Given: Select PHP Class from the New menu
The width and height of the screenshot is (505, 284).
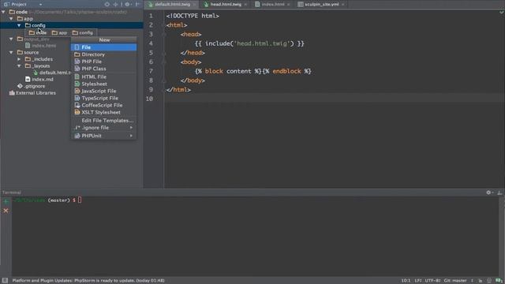Looking at the screenshot, I should click(x=103, y=69).
